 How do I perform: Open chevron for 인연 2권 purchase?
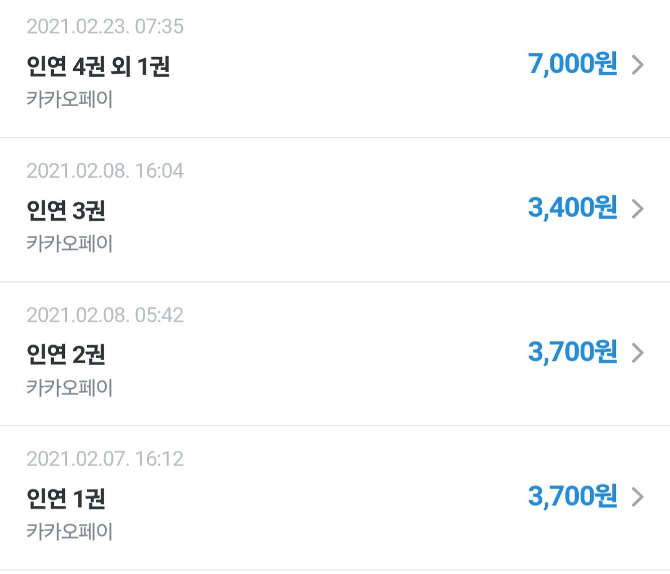point(638,353)
